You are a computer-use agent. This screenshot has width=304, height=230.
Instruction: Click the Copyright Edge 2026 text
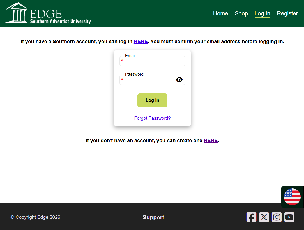[x=35, y=217]
